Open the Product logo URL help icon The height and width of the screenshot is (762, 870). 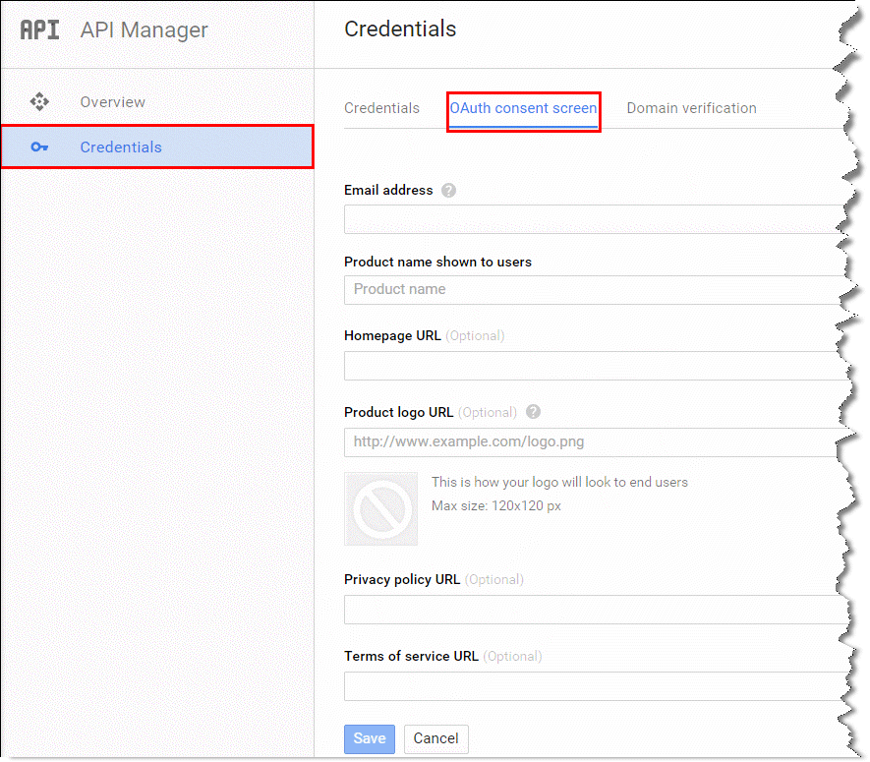click(533, 412)
